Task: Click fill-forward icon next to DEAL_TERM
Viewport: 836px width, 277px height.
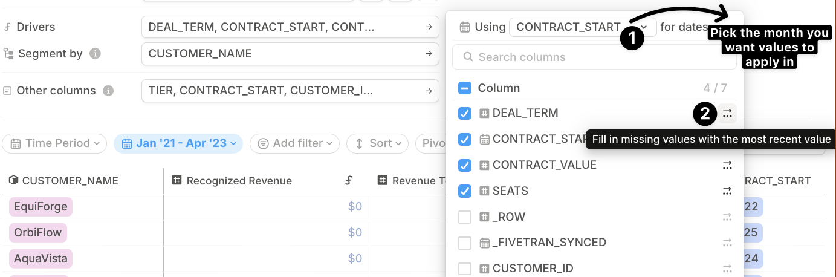Action: point(727,113)
